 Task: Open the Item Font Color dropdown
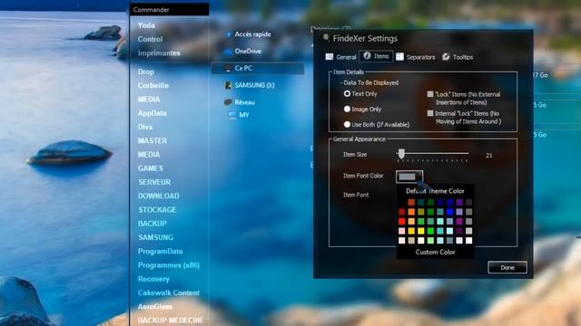[409, 177]
